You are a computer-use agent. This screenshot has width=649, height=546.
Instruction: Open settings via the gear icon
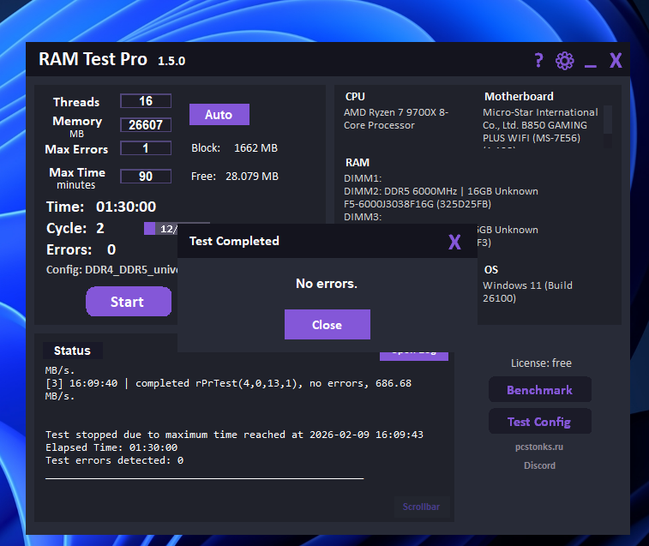[x=565, y=61]
